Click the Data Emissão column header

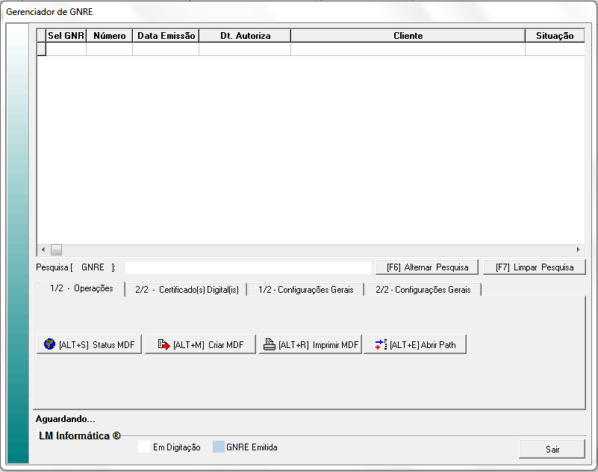pyautogui.click(x=166, y=36)
